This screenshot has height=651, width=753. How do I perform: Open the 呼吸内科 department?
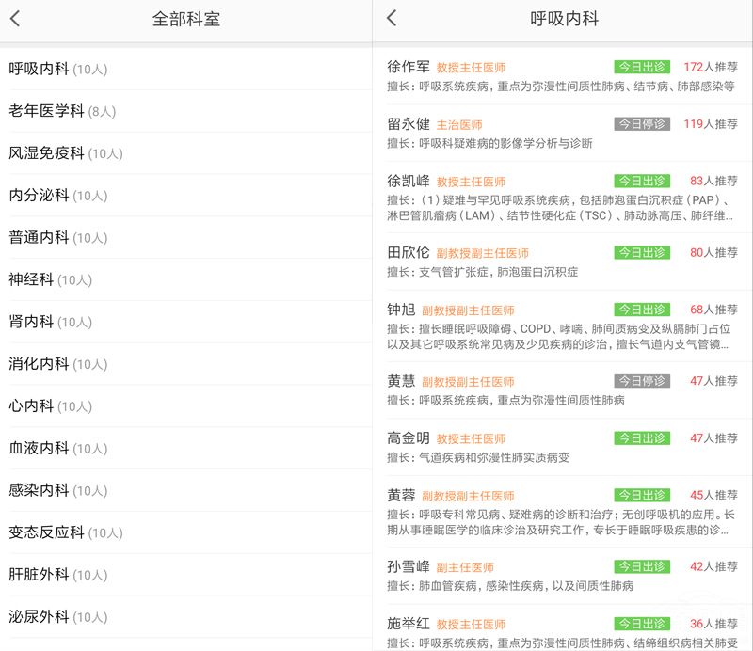pos(56,69)
